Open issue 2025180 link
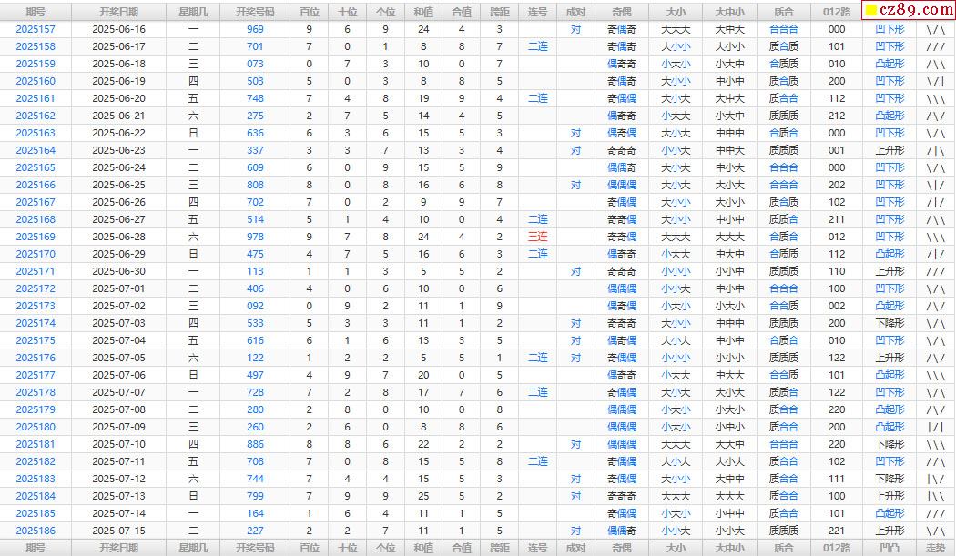956x556 pixels. click(x=36, y=427)
